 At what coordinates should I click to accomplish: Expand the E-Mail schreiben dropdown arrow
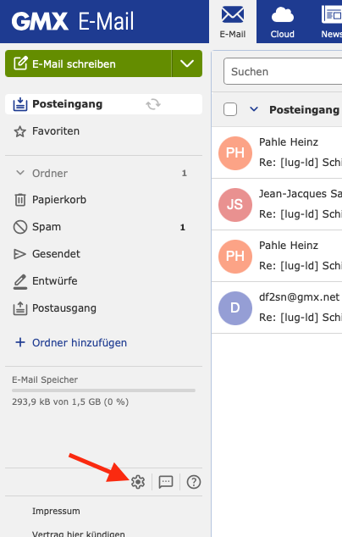click(x=187, y=64)
